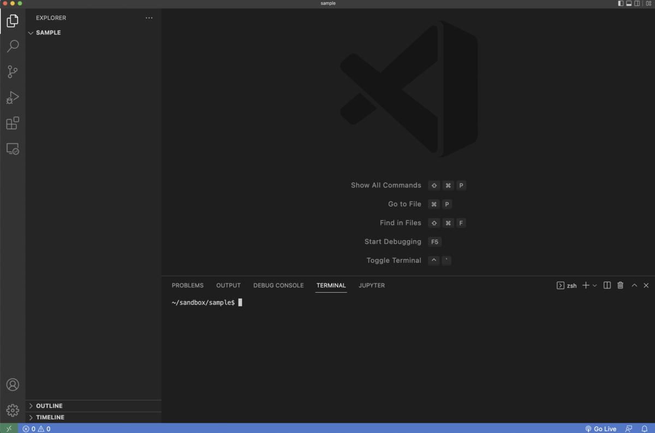Expand the Outline section
This screenshot has width=655, height=433.
pyautogui.click(x=93, y=406)
